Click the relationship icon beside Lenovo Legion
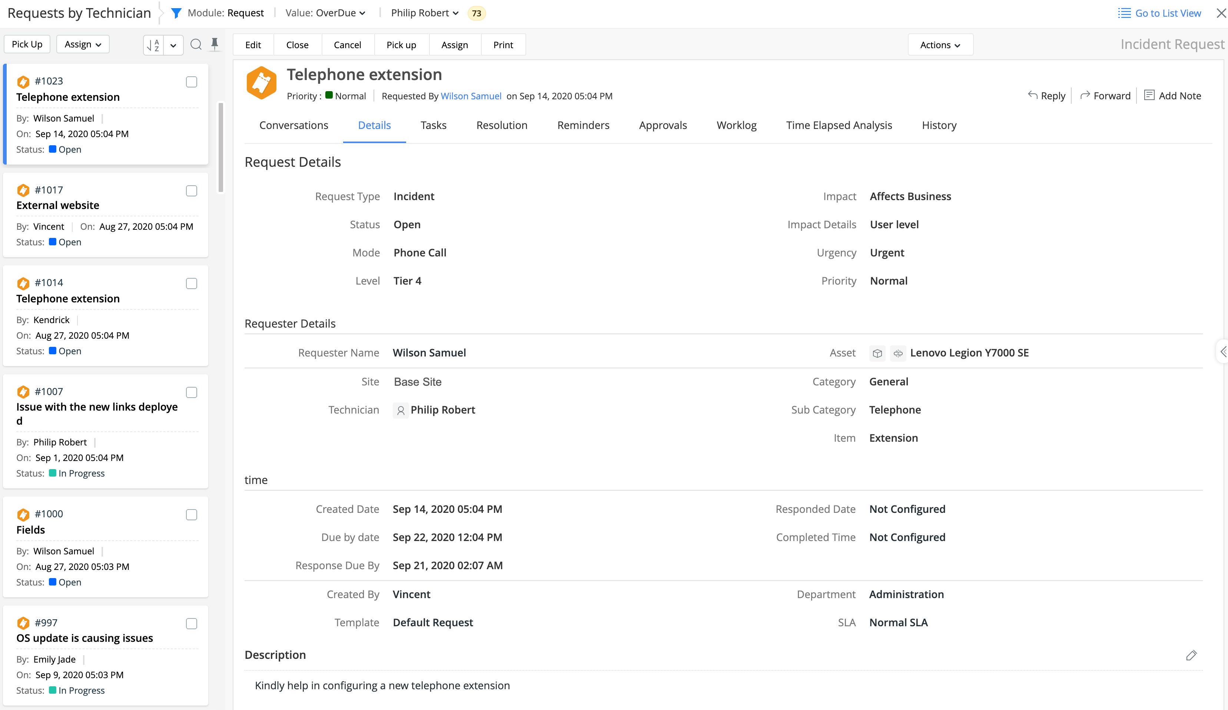The image size is (1228, 710). click(x=898, y=353)
